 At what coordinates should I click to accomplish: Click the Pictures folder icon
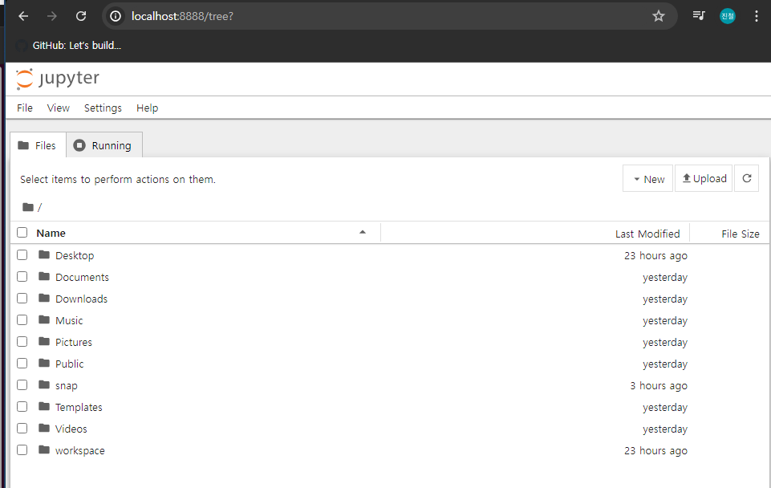(44, 341)
